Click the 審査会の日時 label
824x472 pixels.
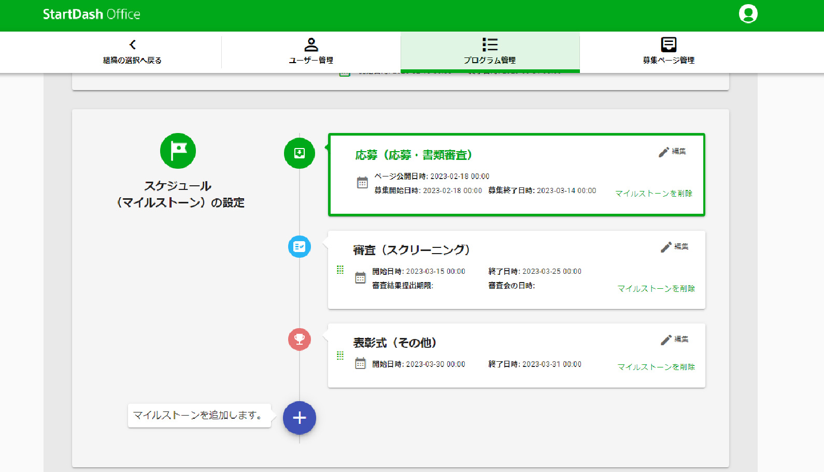pyautogui.click(x=512, y=286)
